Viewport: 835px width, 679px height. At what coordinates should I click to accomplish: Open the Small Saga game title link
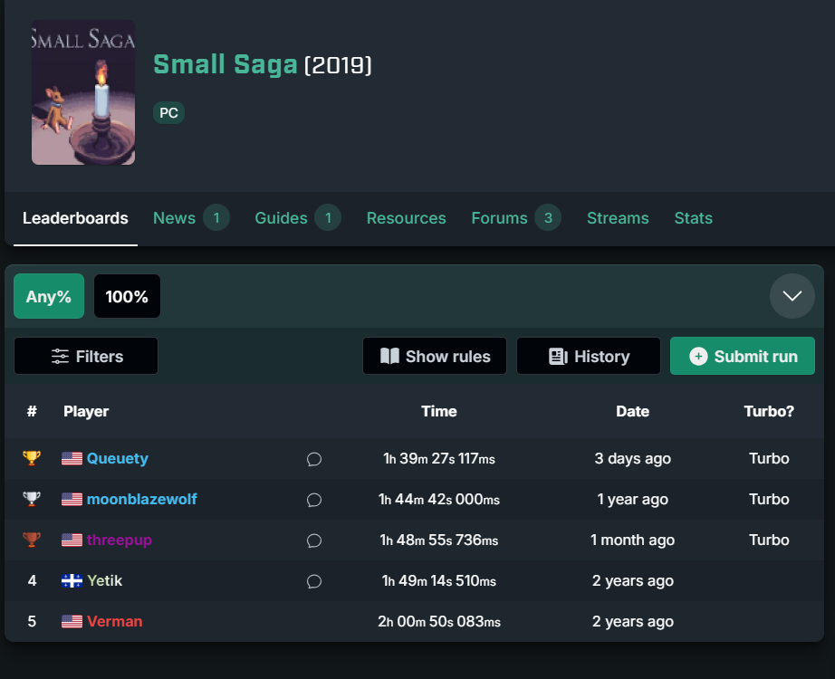[x=226, y=64]
